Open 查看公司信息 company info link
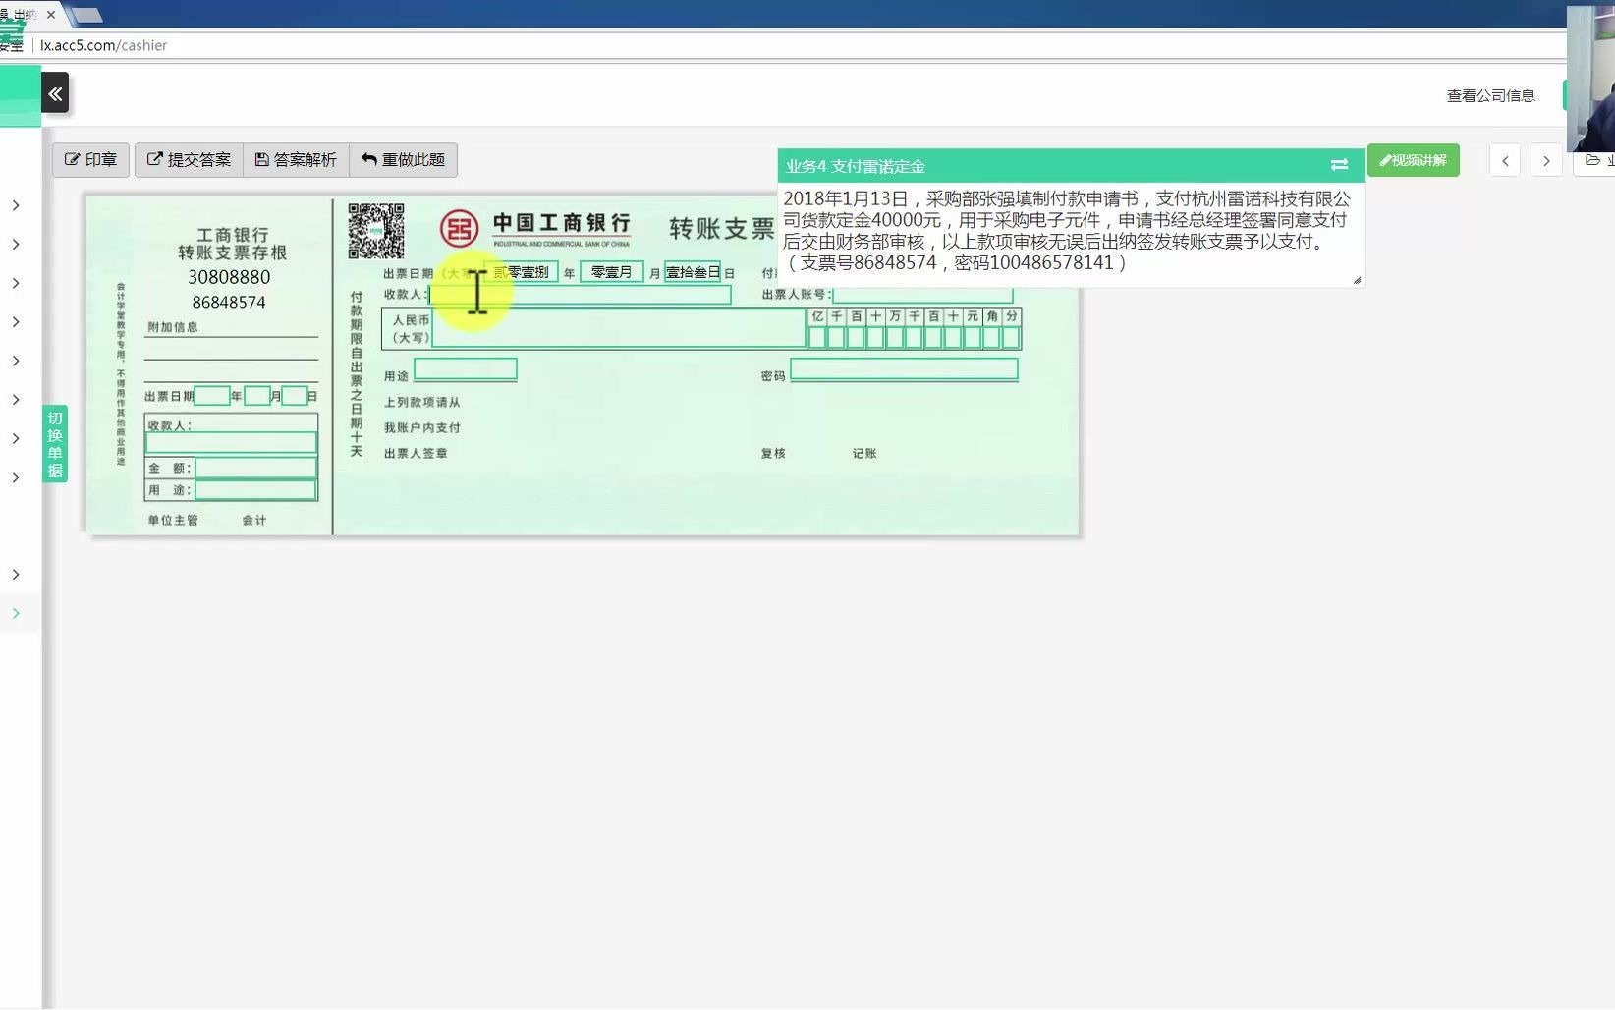 point(1490,95)
